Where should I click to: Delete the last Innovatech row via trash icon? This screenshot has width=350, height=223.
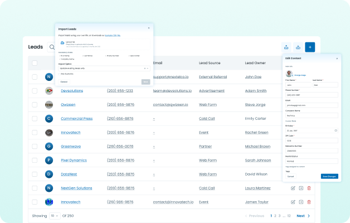pyautogui.click(x=309, y=202)
